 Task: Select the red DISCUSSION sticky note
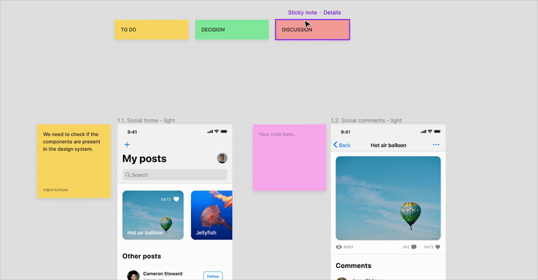coord(313,30)
